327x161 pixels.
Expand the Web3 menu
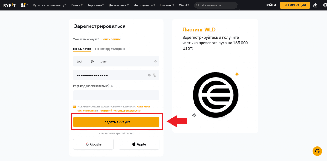184,5
